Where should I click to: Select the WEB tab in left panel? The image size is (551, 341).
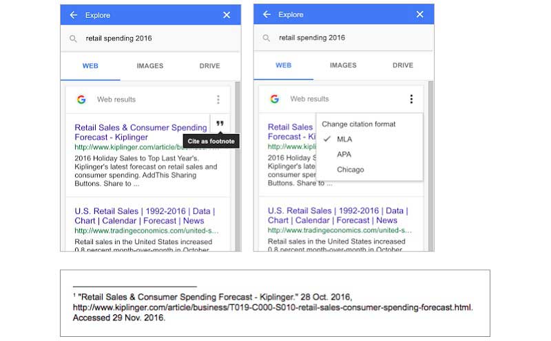[90, 66]
